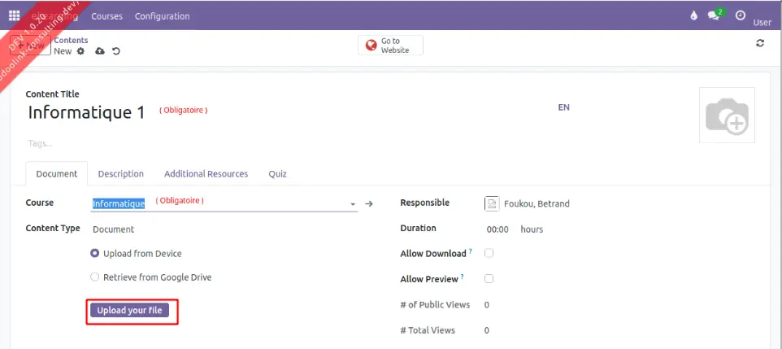The width and height of the screenshot is (782, 349).
Task: Select Upload from Device option
Action: tap(95, 254)
